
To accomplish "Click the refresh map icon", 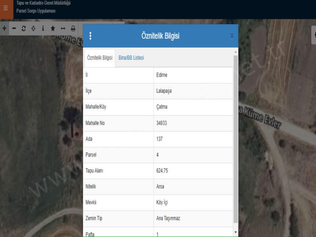I will [x=24, y=28].
